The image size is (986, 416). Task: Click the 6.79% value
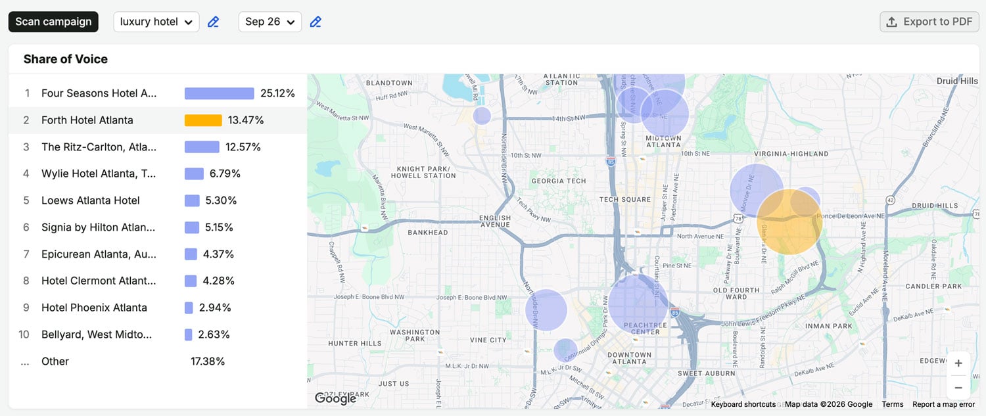[x=225, y=173]
